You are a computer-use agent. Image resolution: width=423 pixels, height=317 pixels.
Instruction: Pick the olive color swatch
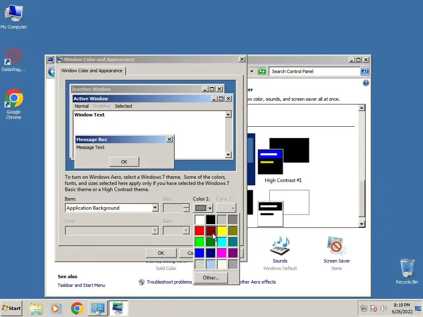click(233, 231)
